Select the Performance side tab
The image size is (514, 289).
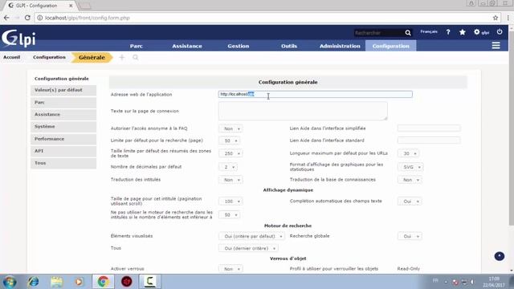pos(63,139)
